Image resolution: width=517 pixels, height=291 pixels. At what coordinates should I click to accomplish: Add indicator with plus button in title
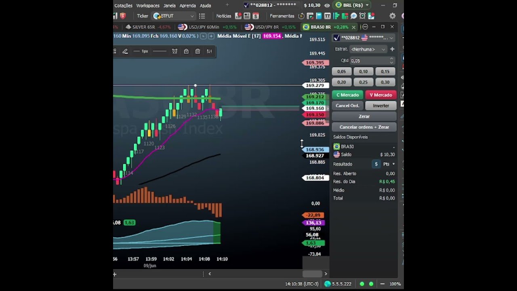click(x=211, y=36)
